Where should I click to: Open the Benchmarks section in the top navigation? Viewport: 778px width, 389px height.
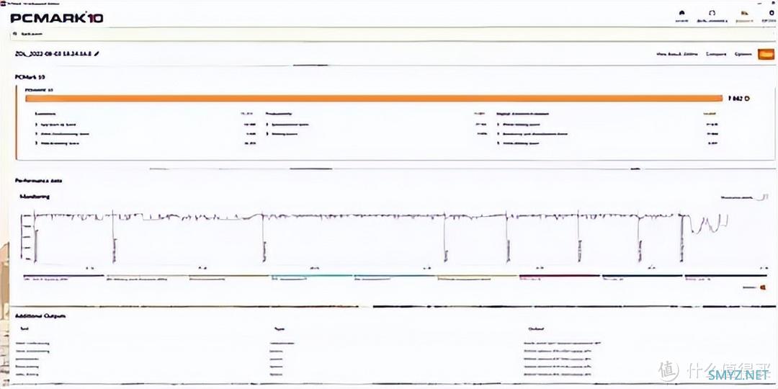[712, 17]
